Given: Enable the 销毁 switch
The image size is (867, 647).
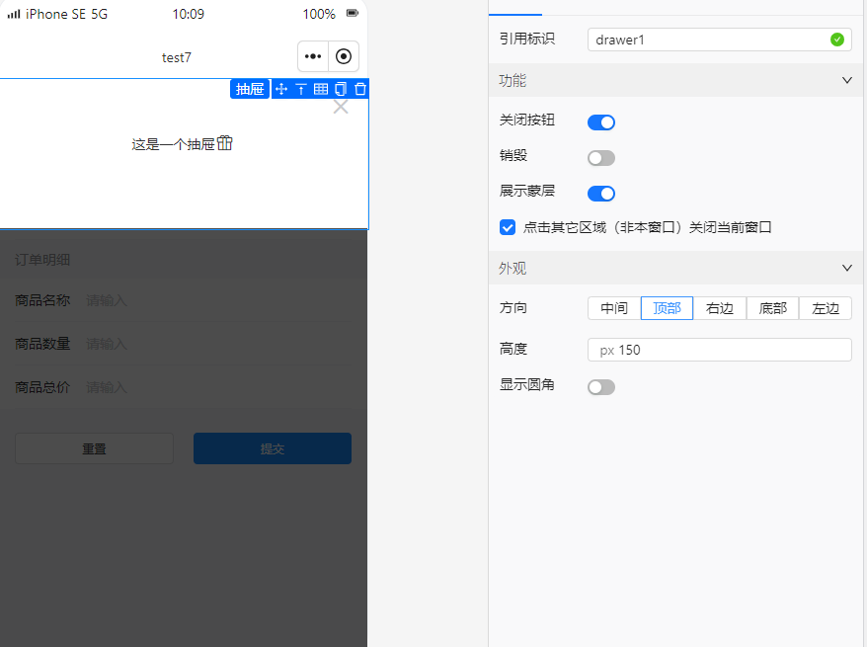Looking at the screenshot, I should 601,158.
